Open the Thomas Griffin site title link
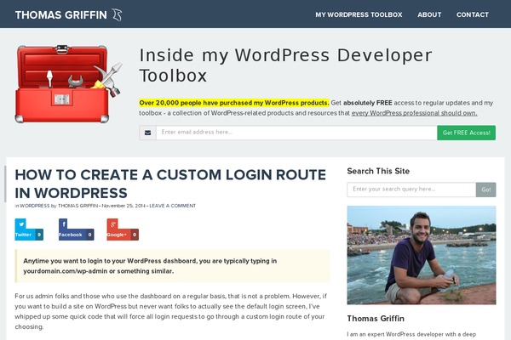 (x=61, y=15)
